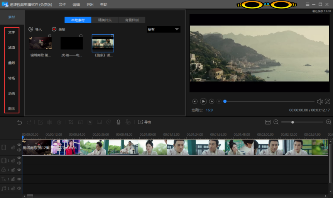This screenshot has height=198, width=333.
Task: Apply the mosaic tool icon
Action: tap(90, 122)
